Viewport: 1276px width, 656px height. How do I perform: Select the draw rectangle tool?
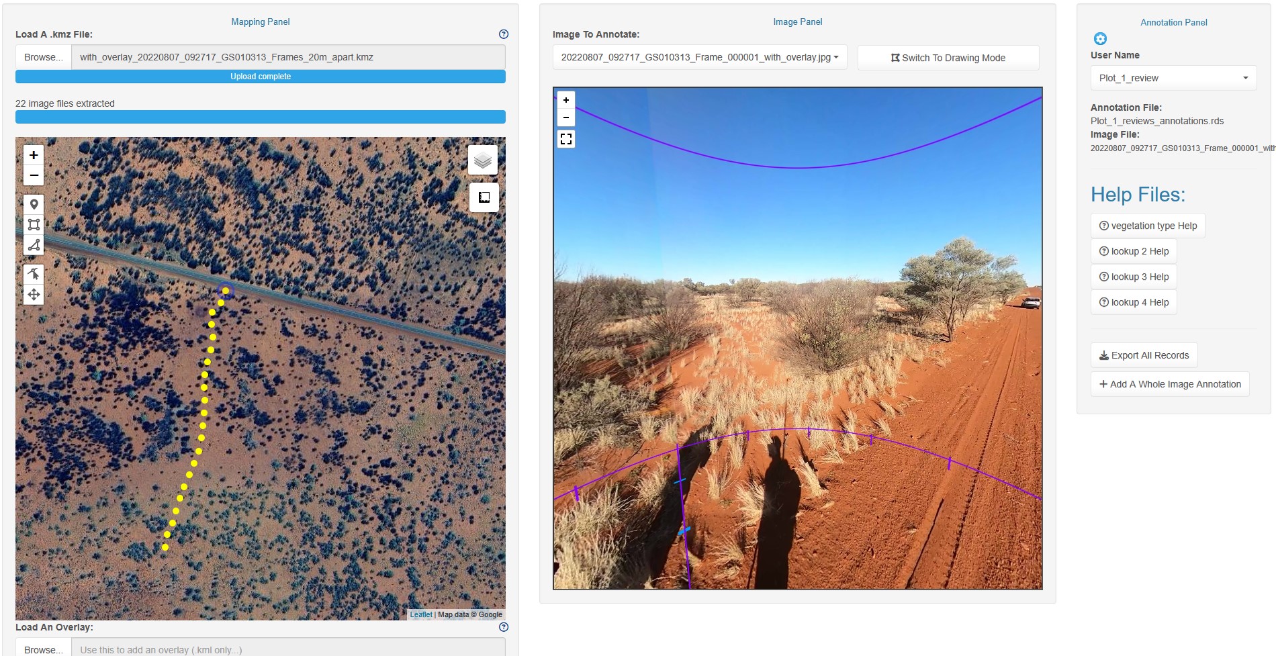pyautogui.click(x=34, y=224)
